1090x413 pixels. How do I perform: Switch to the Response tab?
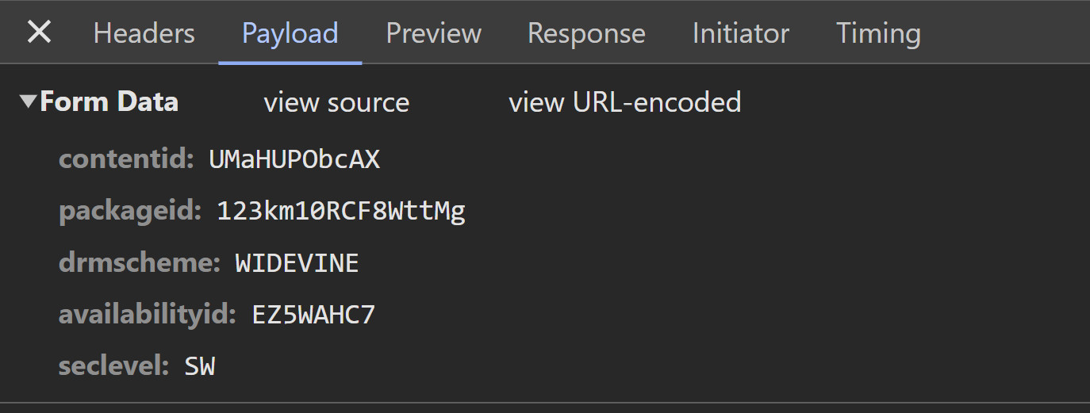(x=586, y=33)
